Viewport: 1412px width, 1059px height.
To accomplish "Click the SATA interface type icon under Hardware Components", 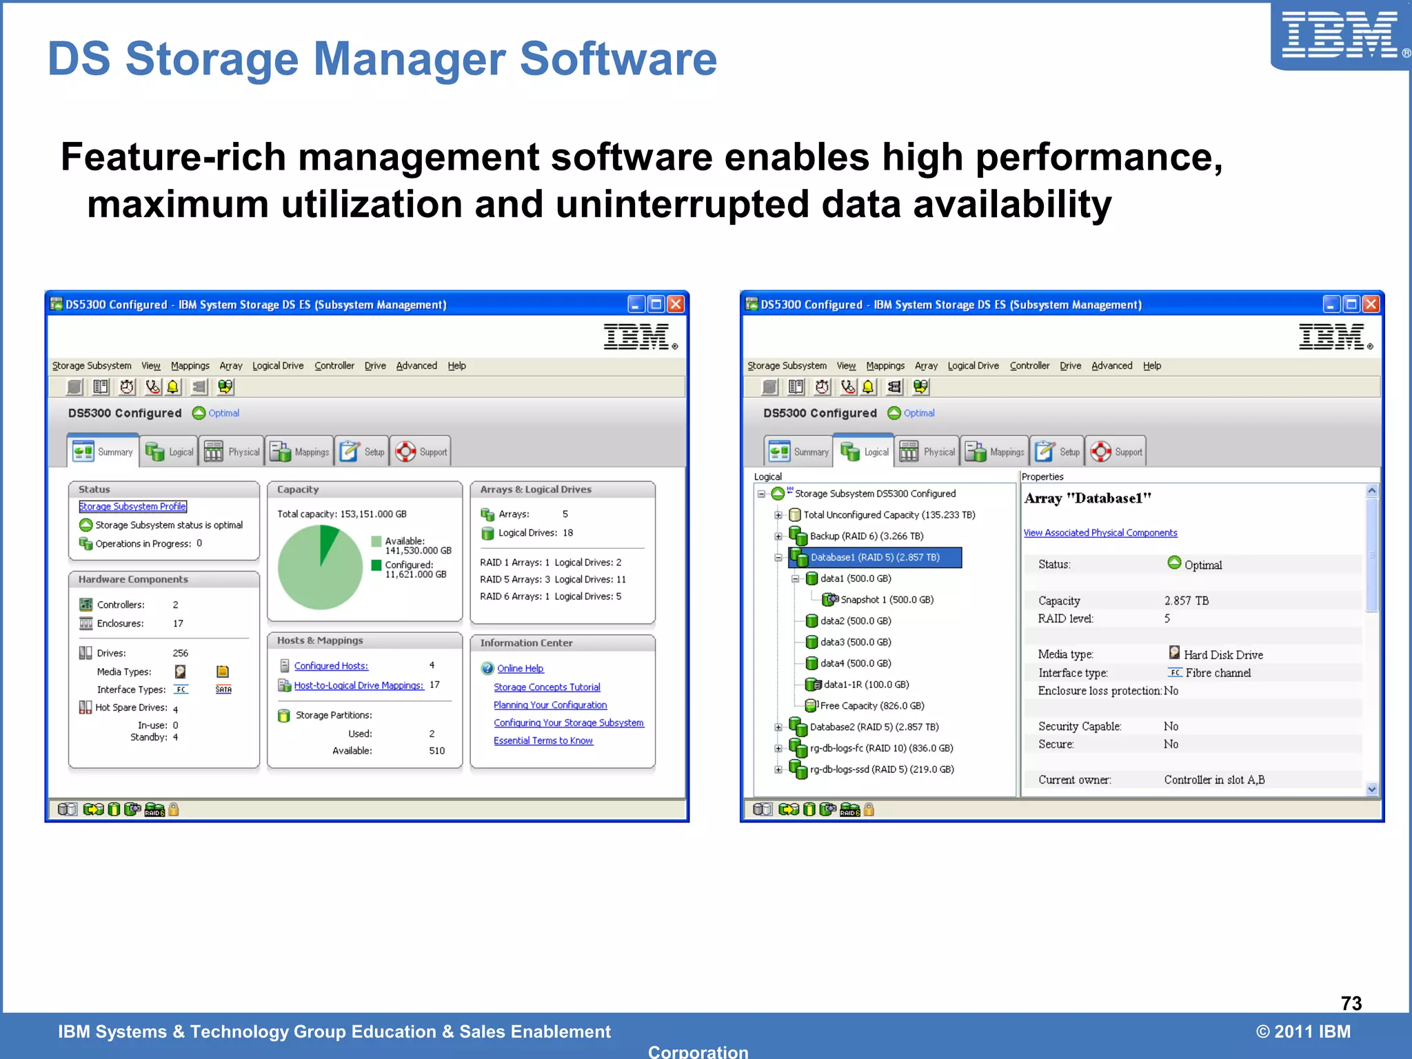I will coord(223,689).
